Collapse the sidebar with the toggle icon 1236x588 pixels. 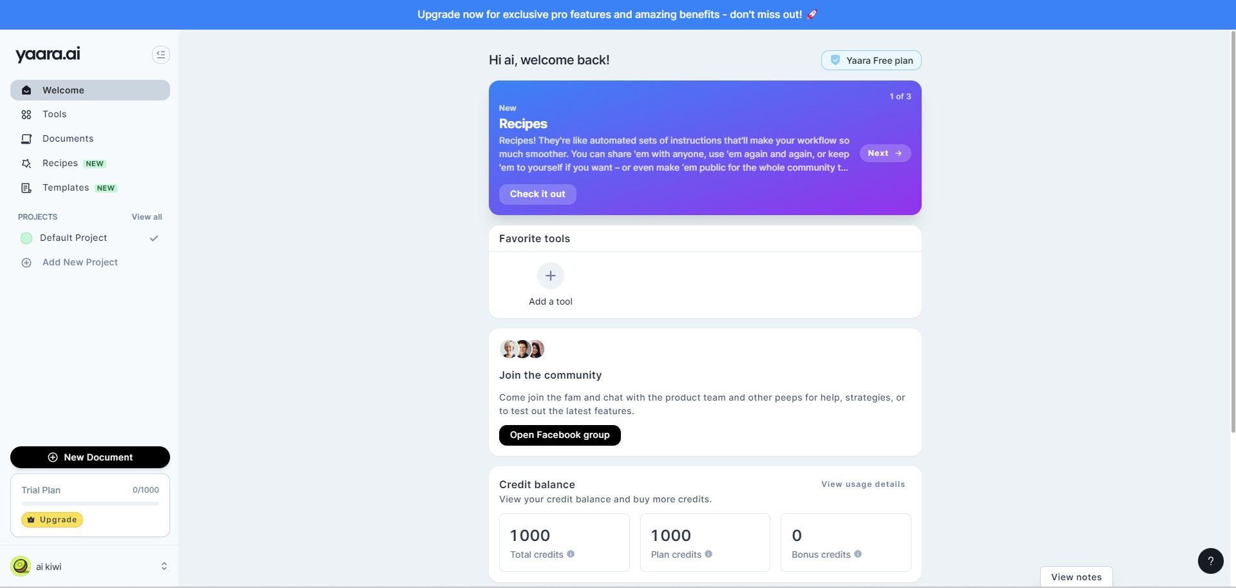pos(161,55)
